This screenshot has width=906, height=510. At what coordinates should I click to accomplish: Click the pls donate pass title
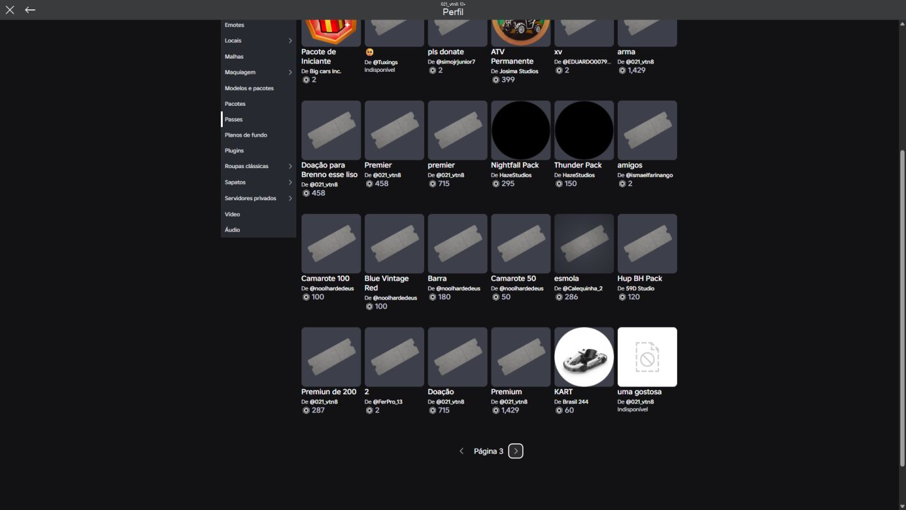[446, 52]
